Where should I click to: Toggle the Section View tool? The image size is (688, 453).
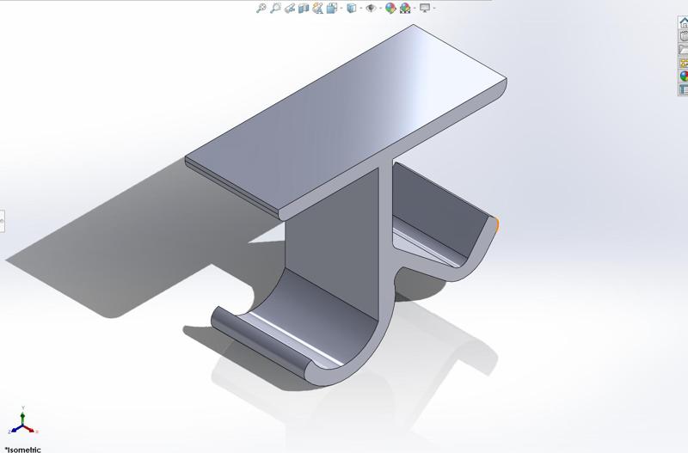304,8
